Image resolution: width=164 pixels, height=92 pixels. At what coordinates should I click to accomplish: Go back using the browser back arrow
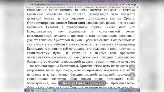click(26, 5)
